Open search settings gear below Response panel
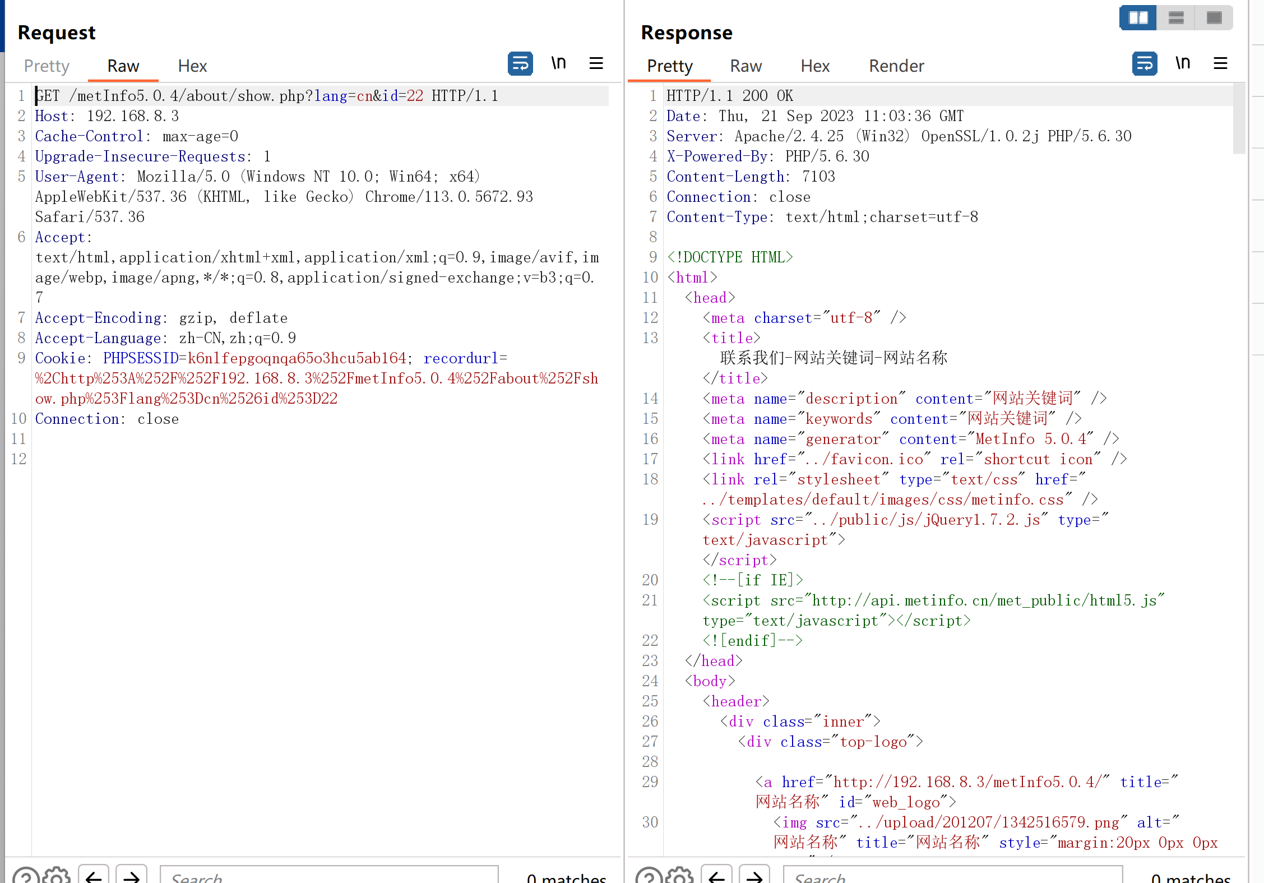Viewport: 1264px width, 883px height. coord(680,876)
